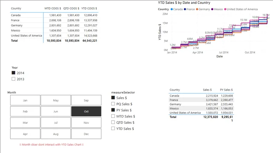Click the Canada legend color marker
The height and width of the screenshot is (153, 273).
pyautogui.click(x=171, y=9)
